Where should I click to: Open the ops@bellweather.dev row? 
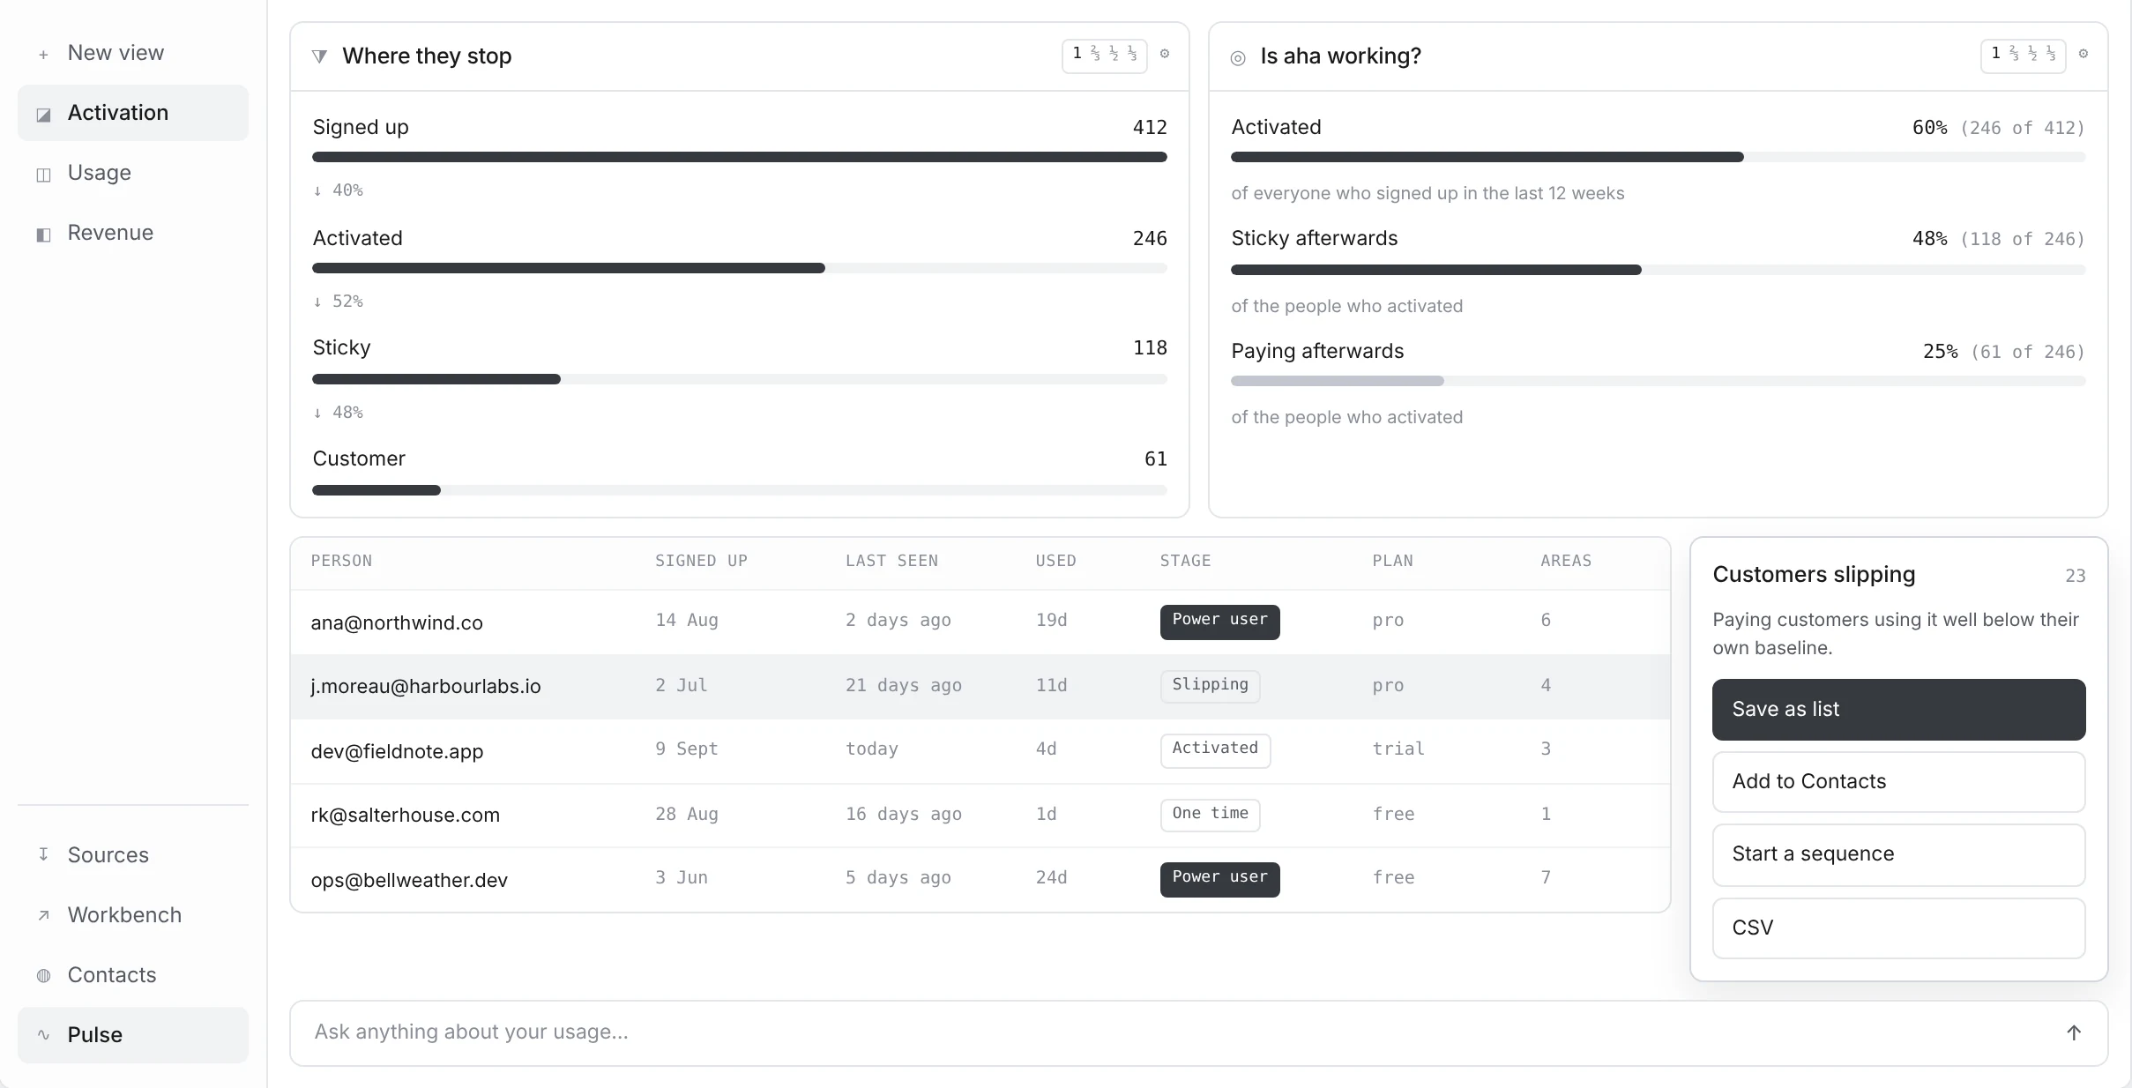tap(980, 879)
